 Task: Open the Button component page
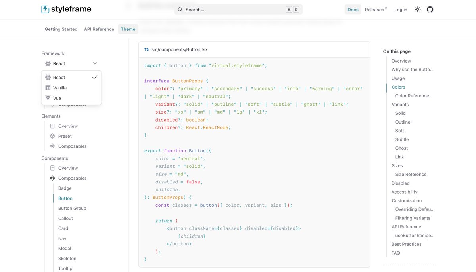65,198
